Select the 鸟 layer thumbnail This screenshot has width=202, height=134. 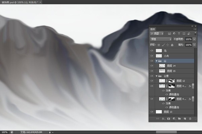click(159, 51)
